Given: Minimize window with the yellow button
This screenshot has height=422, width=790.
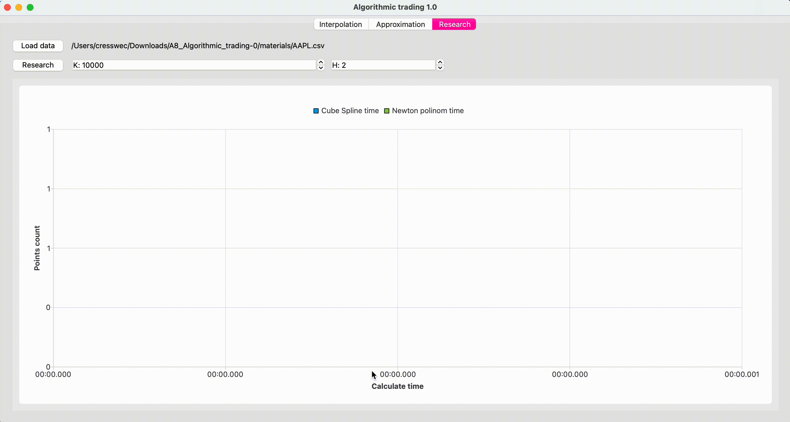Looking at the screenshot, I should click(x=19, y=7).
